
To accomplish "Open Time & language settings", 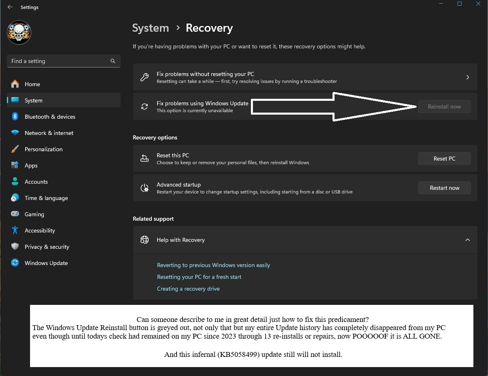I will point(46,198).
